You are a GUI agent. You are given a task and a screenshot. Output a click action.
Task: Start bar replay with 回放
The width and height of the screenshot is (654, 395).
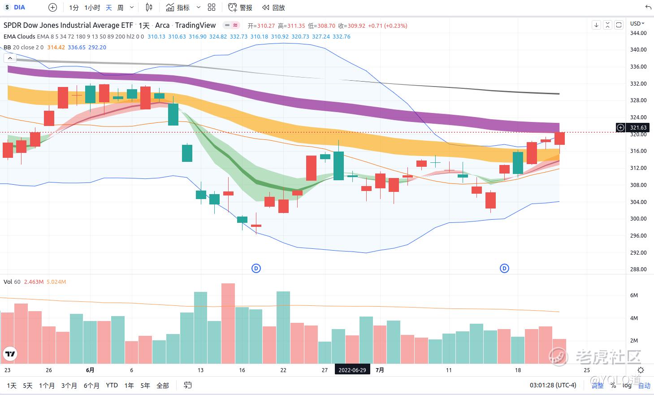(274, 8)
